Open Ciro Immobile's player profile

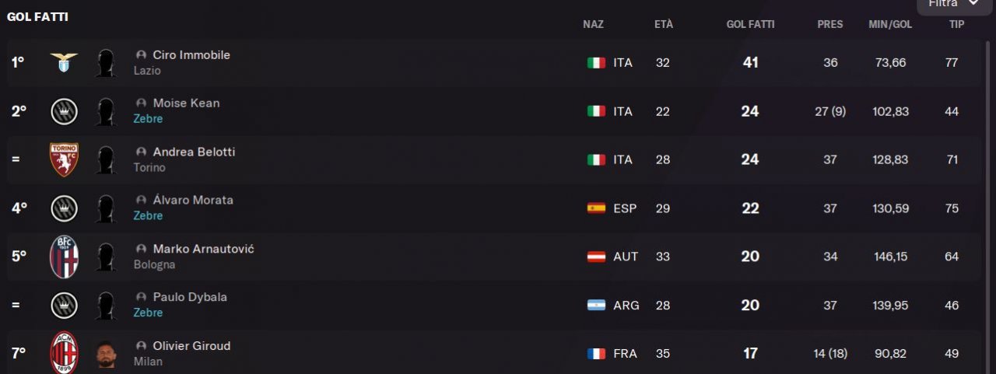[x=191, y=55]
